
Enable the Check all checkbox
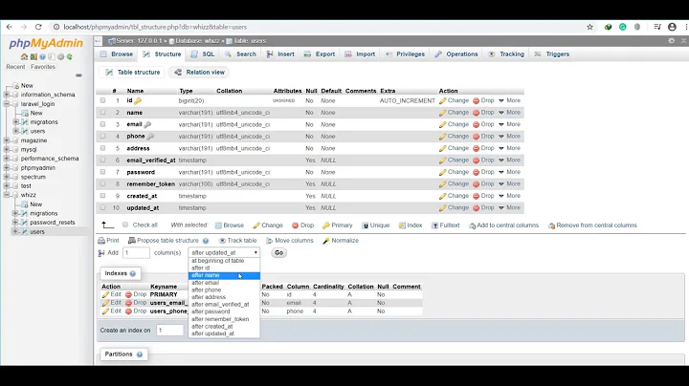125,225
